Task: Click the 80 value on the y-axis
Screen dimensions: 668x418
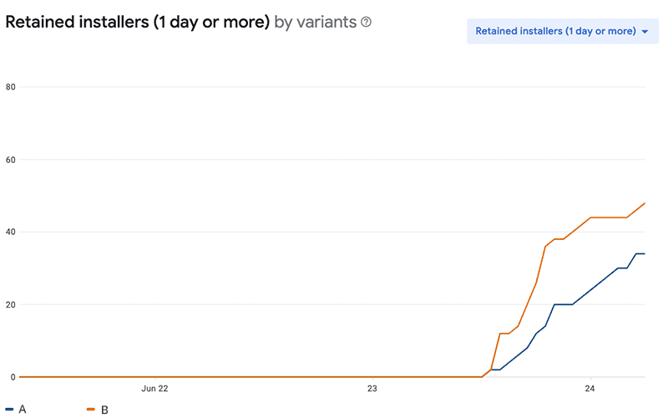Action: pyautogui.click(x=11, y=87)
